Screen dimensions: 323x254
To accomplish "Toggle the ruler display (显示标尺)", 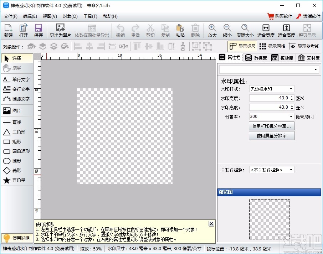I will pos(242,46).
